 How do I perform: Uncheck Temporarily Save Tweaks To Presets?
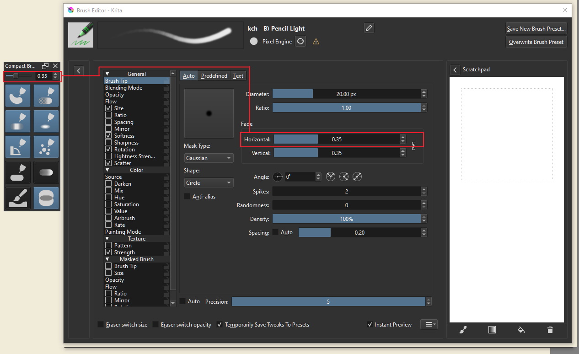click(220, 324)
